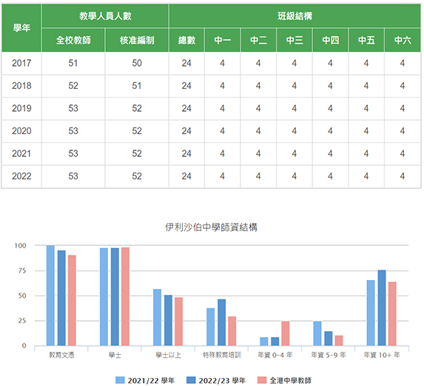The image size is (424, 386).
Task: Select the 中四 column header
Action: 330,40
